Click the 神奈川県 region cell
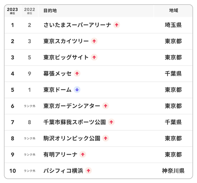Viewport: 197px width, 183px height. 173,171
